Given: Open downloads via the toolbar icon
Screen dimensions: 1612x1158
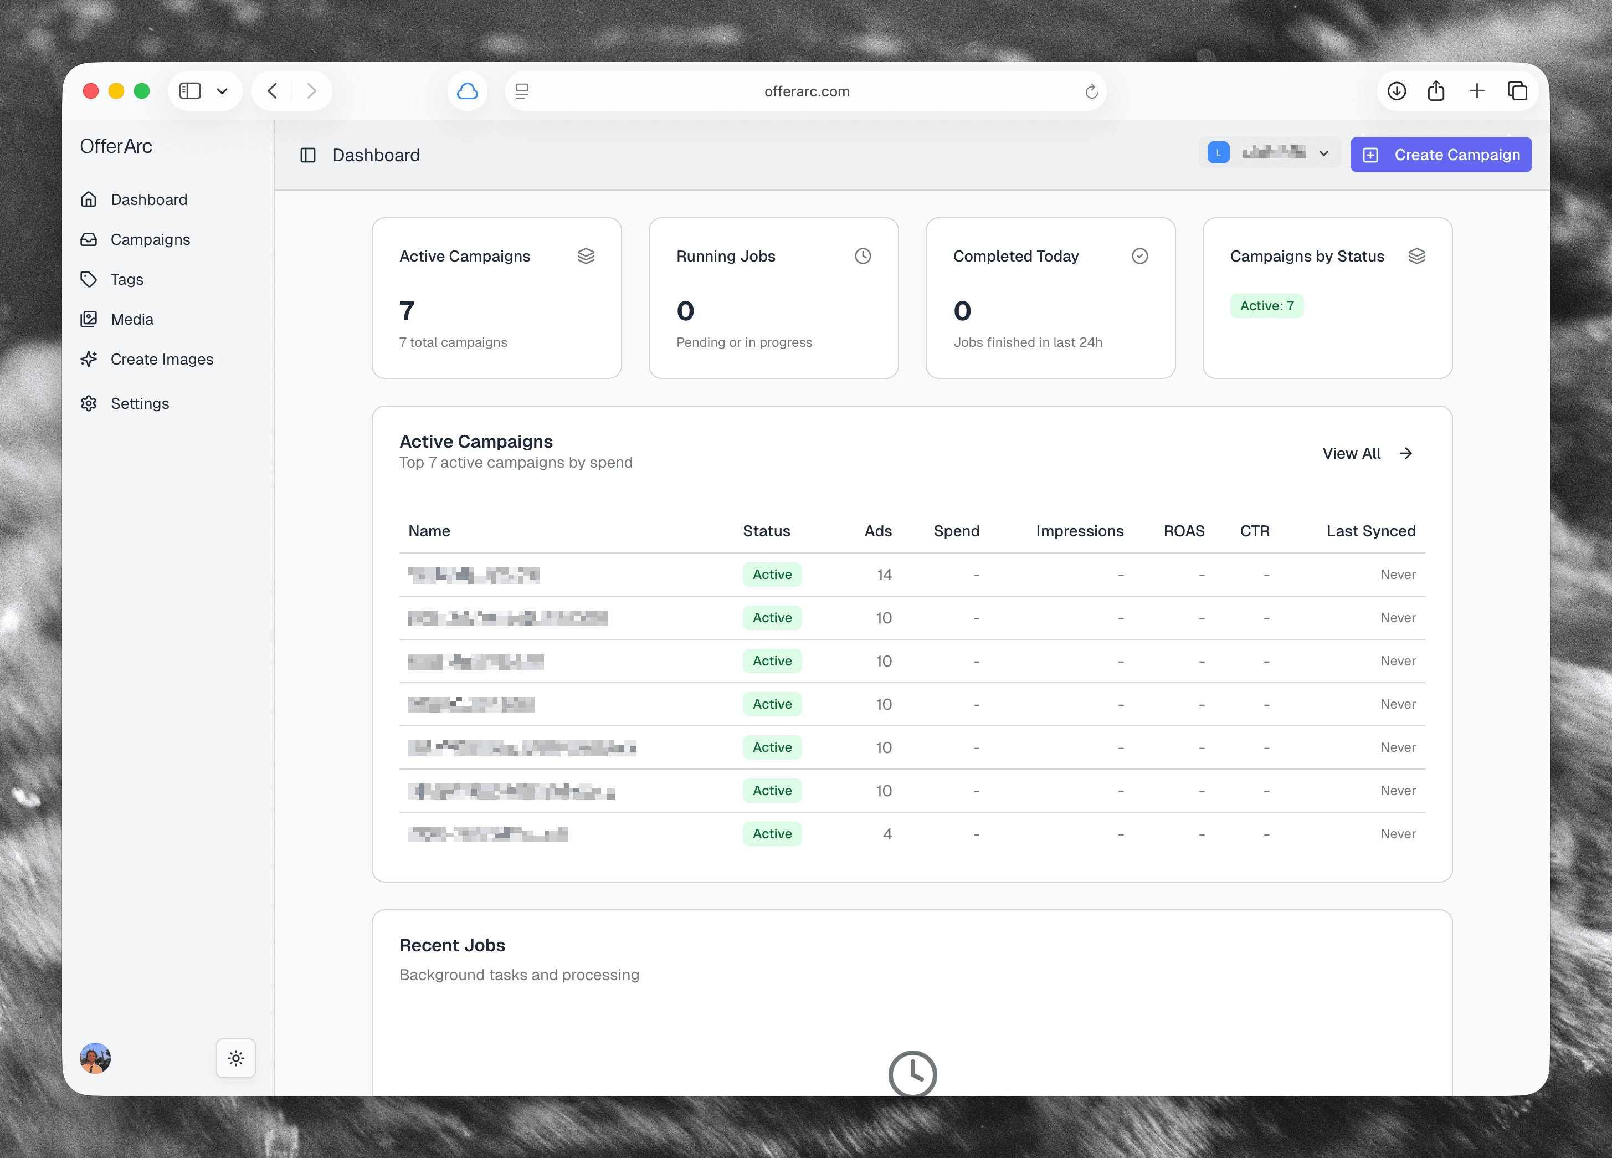Looking at the screenshot, I should (1396, 90).
